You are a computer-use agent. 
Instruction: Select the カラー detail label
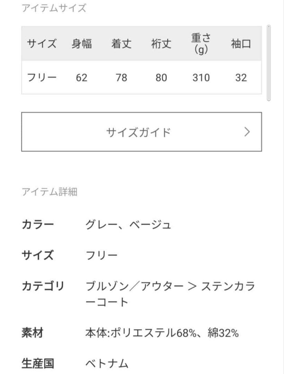tap(38, 224)
